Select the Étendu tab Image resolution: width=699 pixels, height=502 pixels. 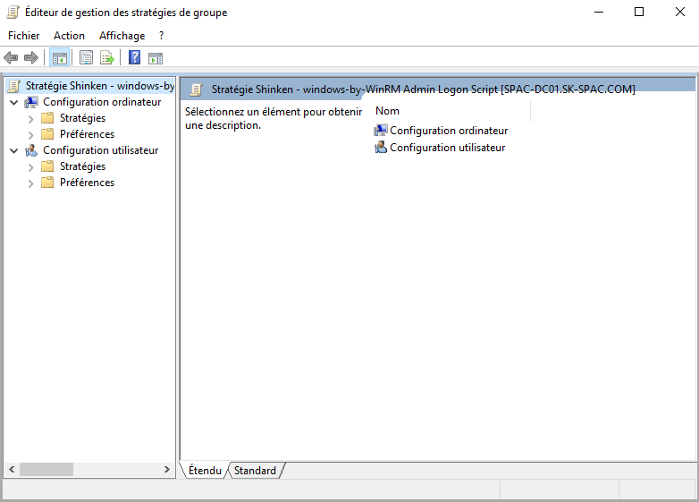205,471
